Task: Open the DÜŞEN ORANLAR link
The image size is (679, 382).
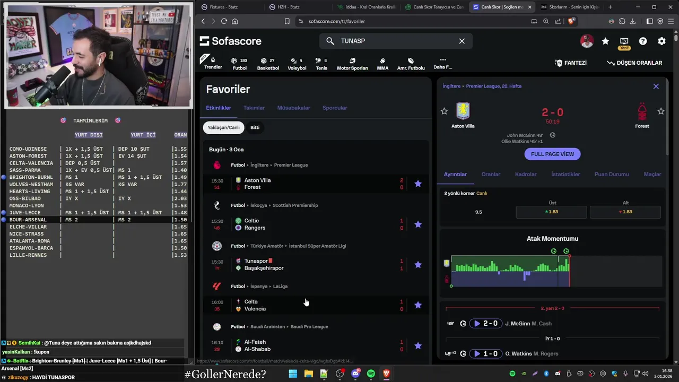Action: point(634,63)
